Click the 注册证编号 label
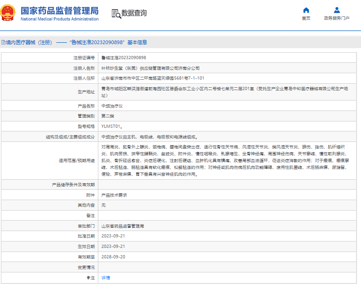The height and width of the screenshot is (287, 361). pyautogui.click(x=84, y=58)
